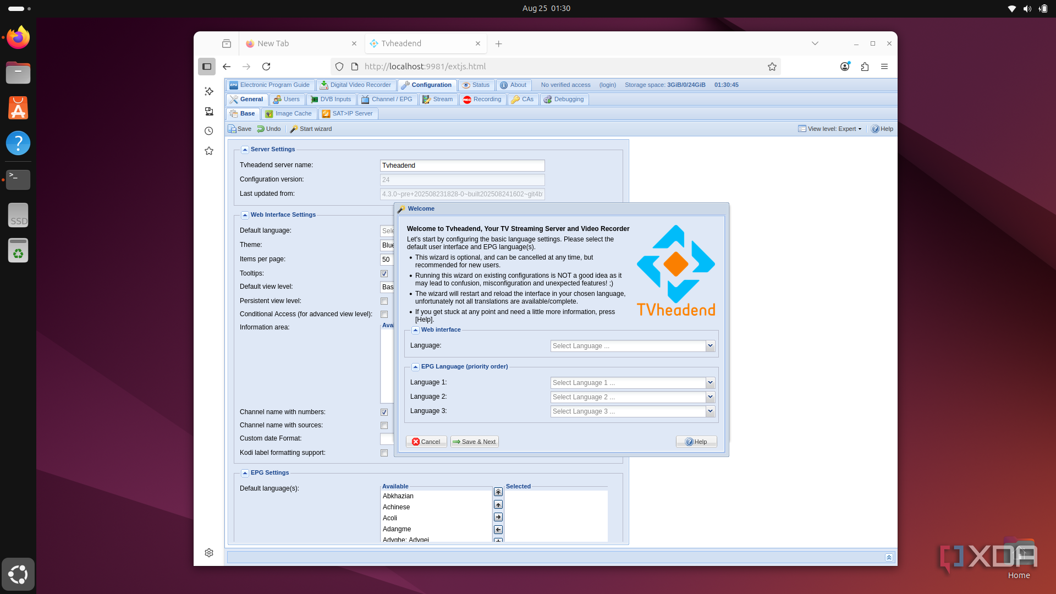Click move-to-top arrow in EPG language list
This screenshot has height=594, width=1056.
click(x=498, y=492)
